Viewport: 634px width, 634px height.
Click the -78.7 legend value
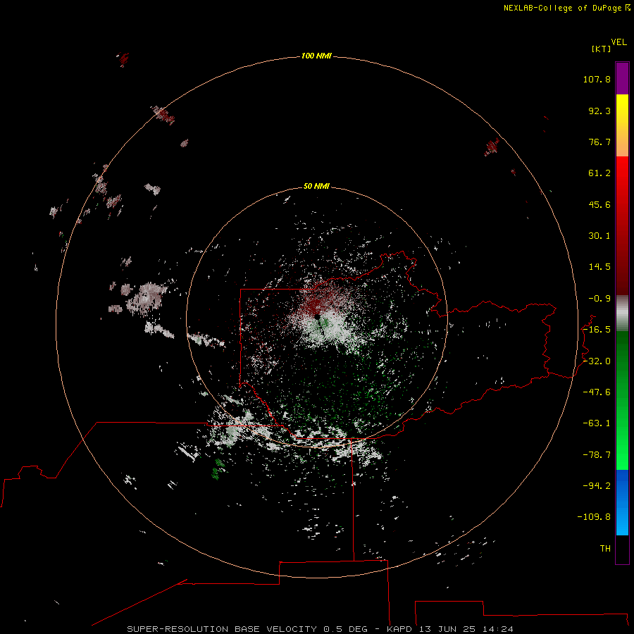597,455
